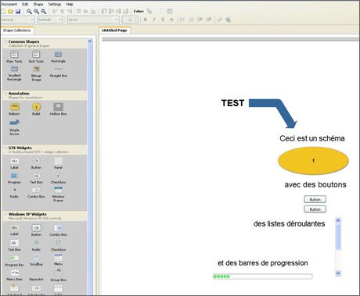
Task: Select the GTK Checkbox widget shape
Action: coord(58,178)
